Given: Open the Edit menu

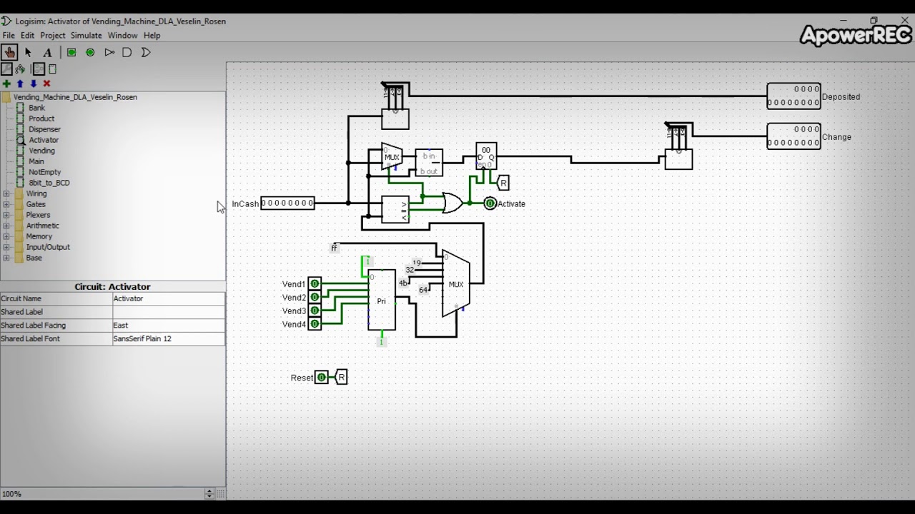Looking at the screenshot, I should coord(27,35).
